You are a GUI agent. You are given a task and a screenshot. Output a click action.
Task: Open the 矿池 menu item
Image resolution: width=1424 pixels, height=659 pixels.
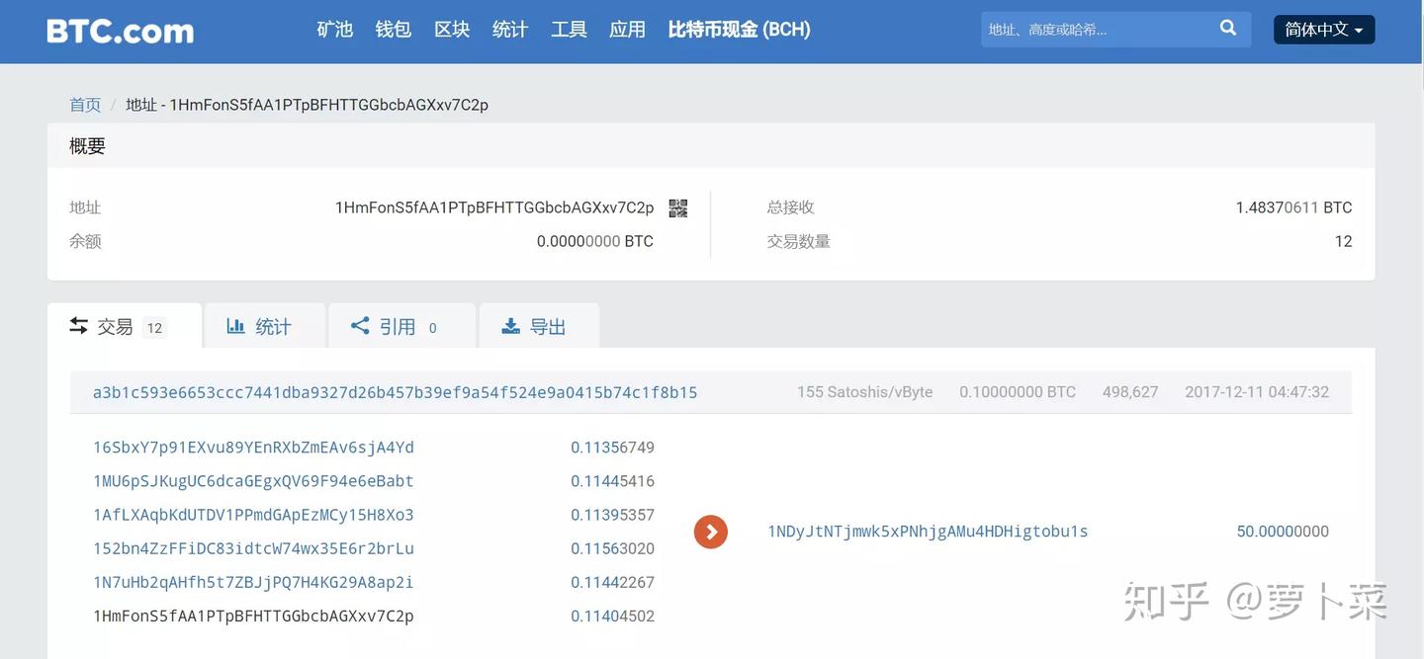coord(332,28)
